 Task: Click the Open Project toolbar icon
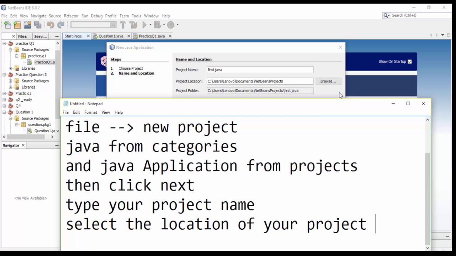[x=27, y=25]
